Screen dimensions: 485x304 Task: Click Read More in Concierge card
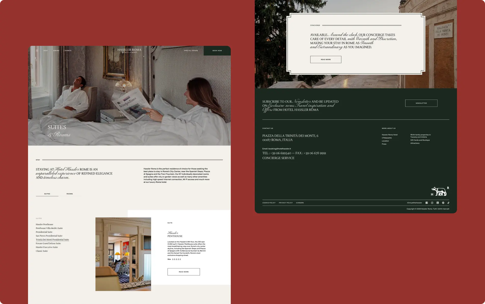[x=326, y=60]
